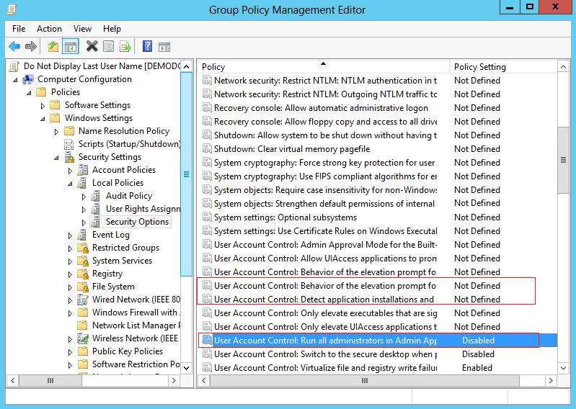Expand the Software Settings node
This screenshot has height=409, width=576.
[x=43, y=106]
